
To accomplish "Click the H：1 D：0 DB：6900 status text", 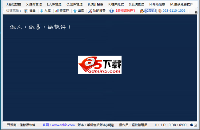I will (x=171, y=125).
